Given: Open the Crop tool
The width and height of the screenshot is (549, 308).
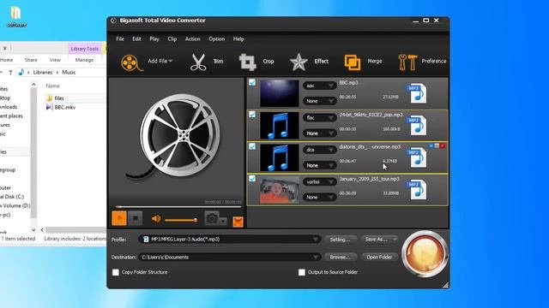Looking at the screenshot, I should (248, 62).
